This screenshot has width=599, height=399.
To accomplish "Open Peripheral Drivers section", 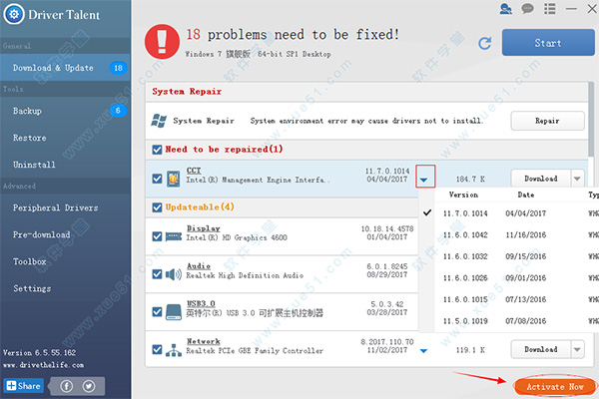I will 65,207.
